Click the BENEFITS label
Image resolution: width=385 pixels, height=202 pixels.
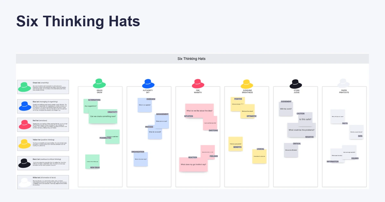coord(237,147)
